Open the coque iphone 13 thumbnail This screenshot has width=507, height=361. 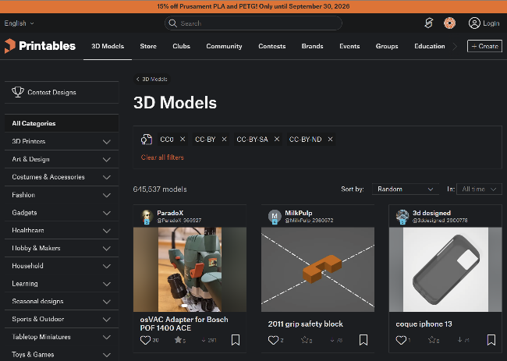coord(445,270)
